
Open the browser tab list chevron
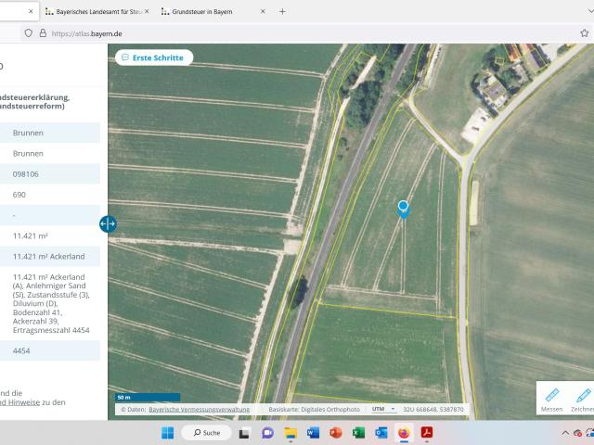[x=590, y=12]
